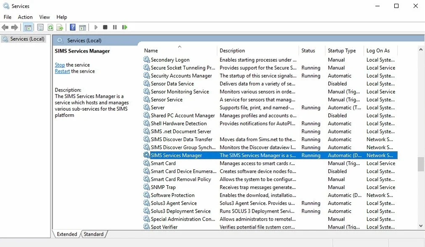
Task: Open the Action menu
Action: point(25,17)
